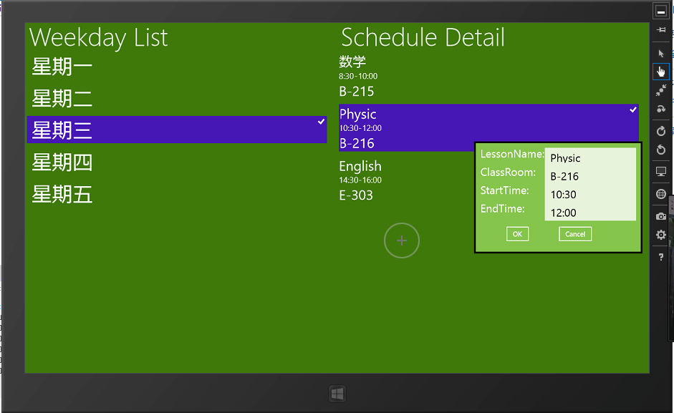Edit the ClassRoom field B-216

pos(590,176)
